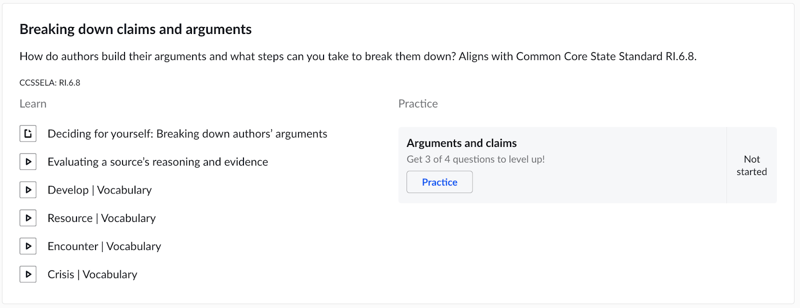The height and width of the screenshot is (308, 800).
Task: Open Evaluating a source's reasoning and evidence lesson
Action: (157, 162)
